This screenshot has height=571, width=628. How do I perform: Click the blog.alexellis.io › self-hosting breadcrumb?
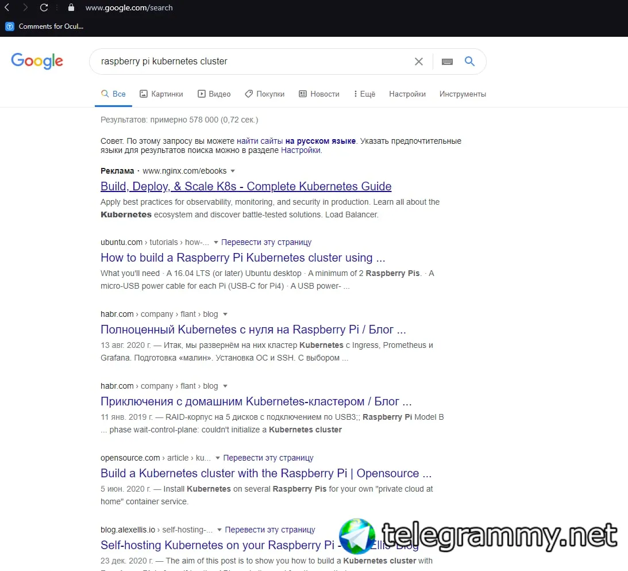tap(156, 530)
